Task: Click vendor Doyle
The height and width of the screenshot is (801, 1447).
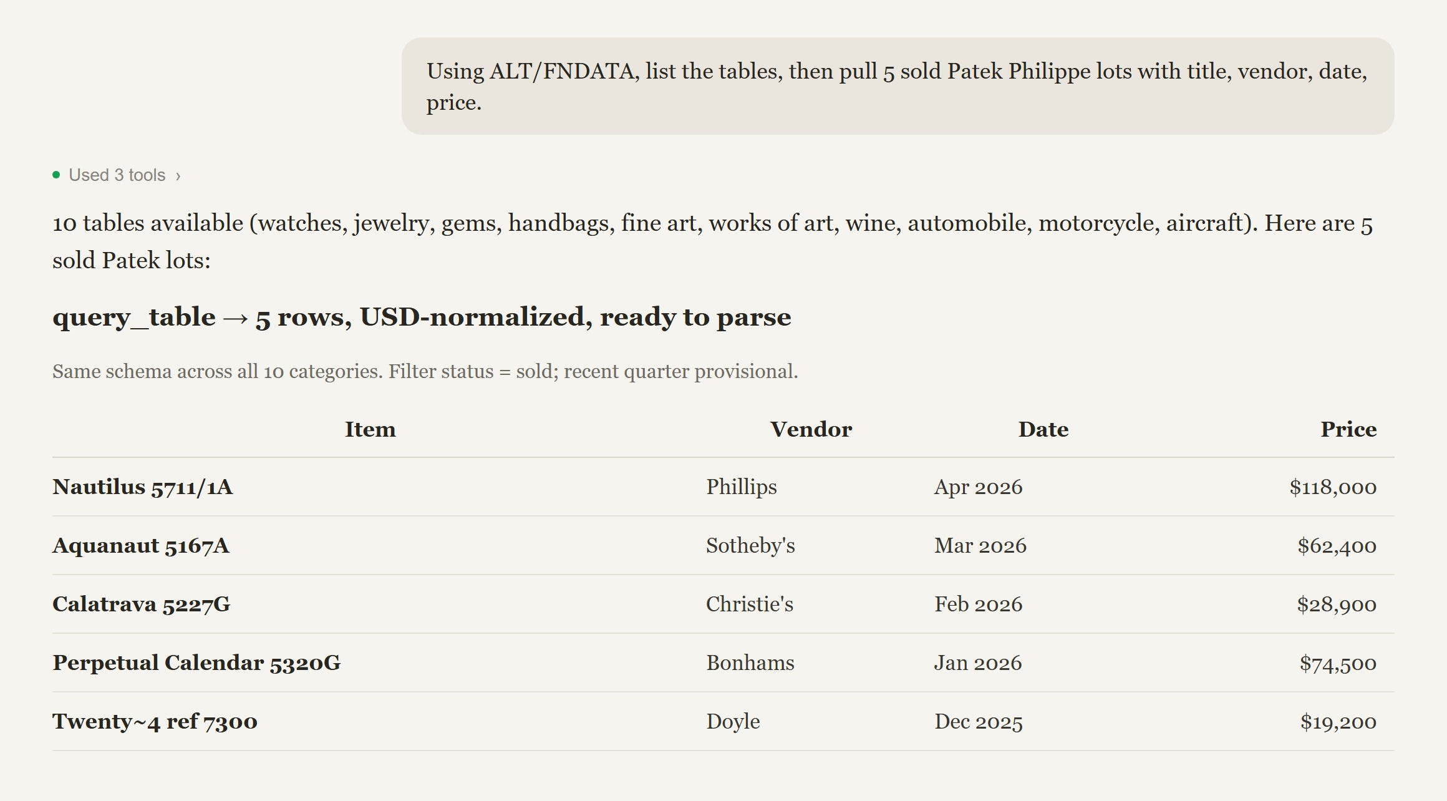Action: [733, 721]
